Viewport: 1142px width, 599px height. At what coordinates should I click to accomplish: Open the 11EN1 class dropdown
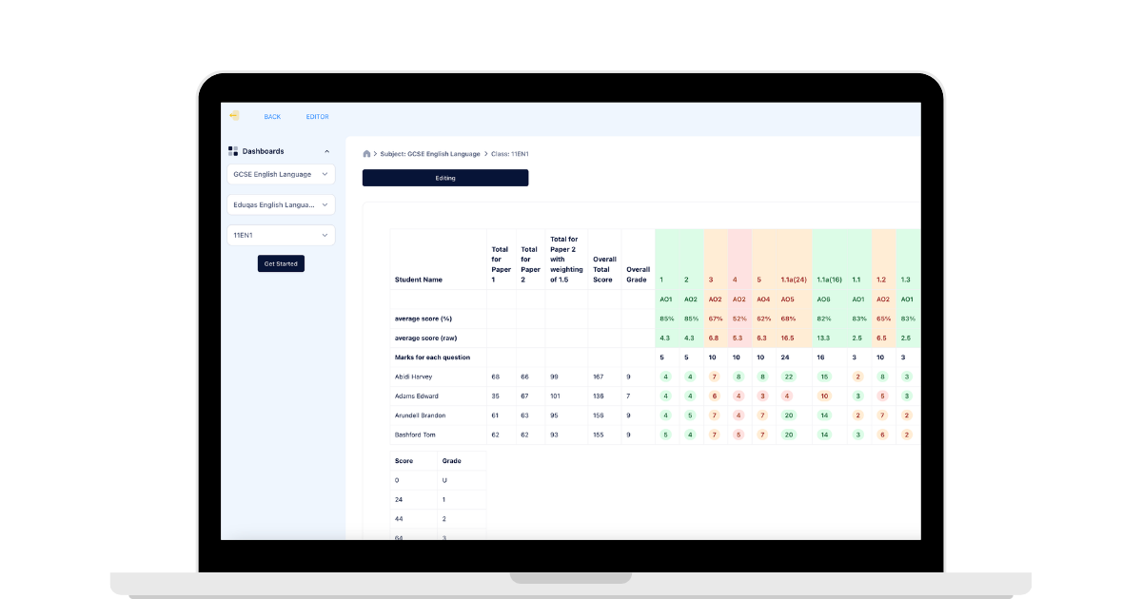pyautogui.click(x=281, y=235)
